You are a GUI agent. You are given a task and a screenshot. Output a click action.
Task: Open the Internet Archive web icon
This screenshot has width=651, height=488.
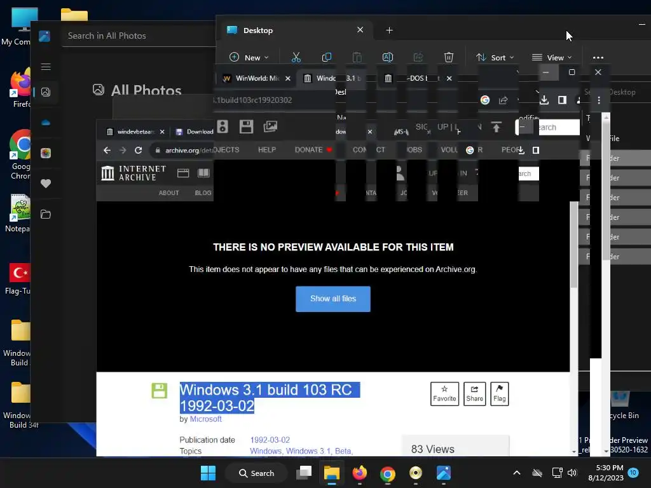tap(183, 173)
